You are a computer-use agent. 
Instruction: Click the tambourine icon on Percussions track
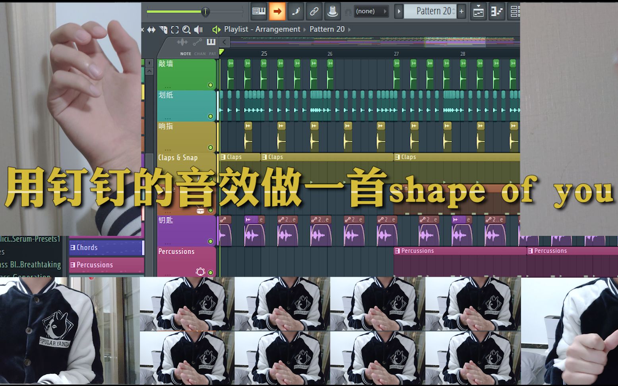point(200,272)
